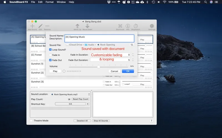This screenshot has height=138, width=222.
Task: Click the Fade Out Duration stepper
Action: (x=133, y=60)
